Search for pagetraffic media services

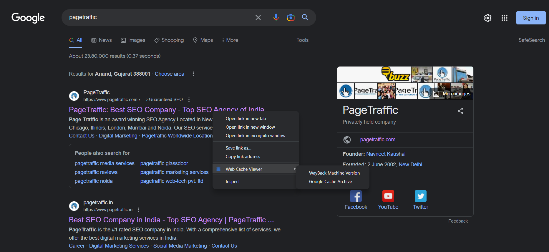point(105,163)
